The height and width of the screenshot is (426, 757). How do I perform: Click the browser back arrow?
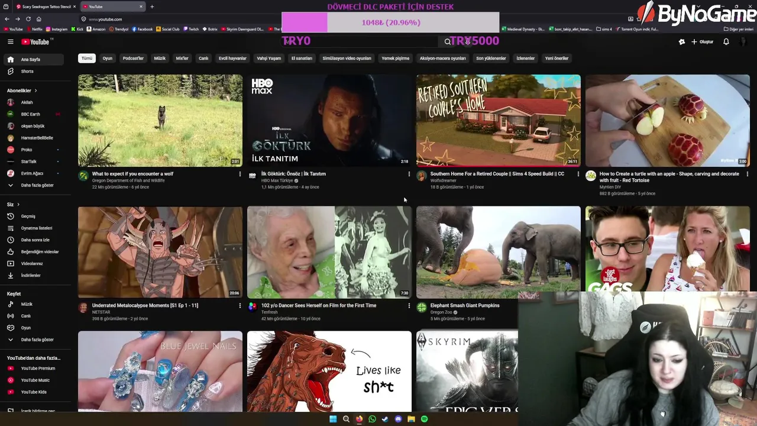7,19
